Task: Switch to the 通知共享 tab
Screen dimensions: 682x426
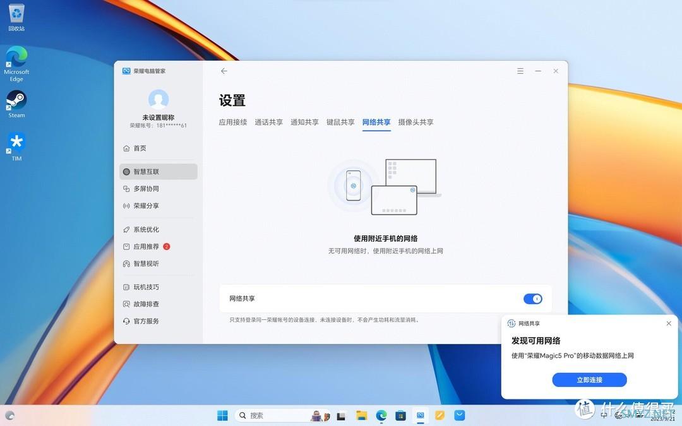Action: 304,122
